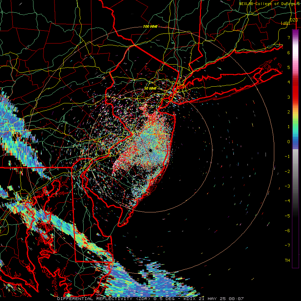Click the "50 NMI" range ring label
Viewport: 301px width, 301px height.
click(x=150, y=88)
